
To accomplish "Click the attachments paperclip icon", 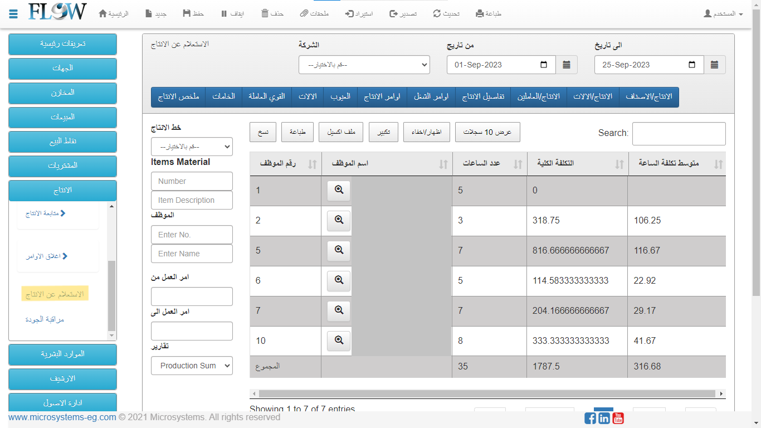I will (x=304, y=13).
